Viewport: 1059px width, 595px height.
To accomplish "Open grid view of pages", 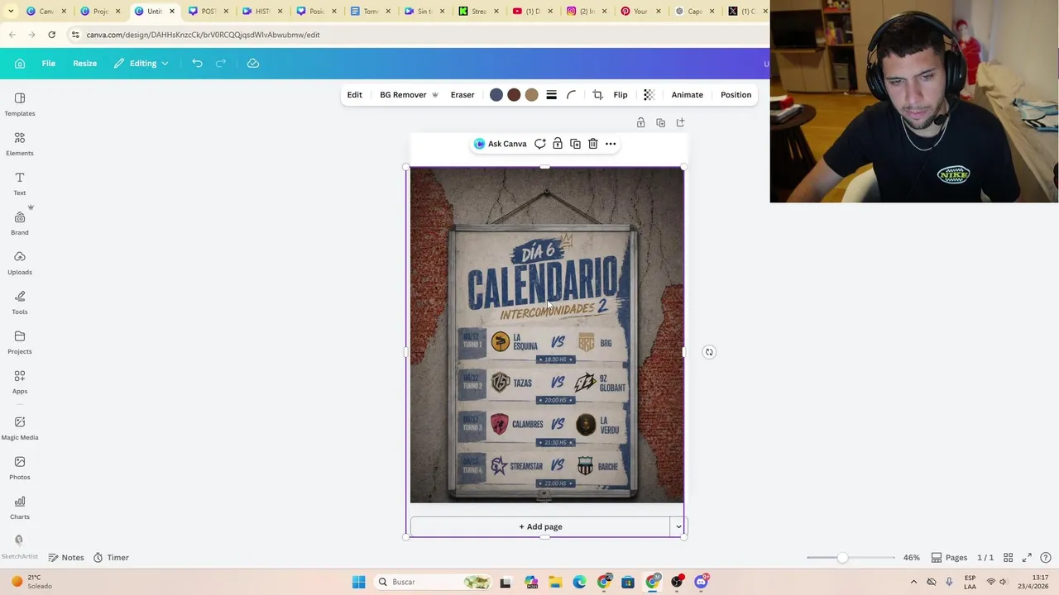I will point(1009,558).
